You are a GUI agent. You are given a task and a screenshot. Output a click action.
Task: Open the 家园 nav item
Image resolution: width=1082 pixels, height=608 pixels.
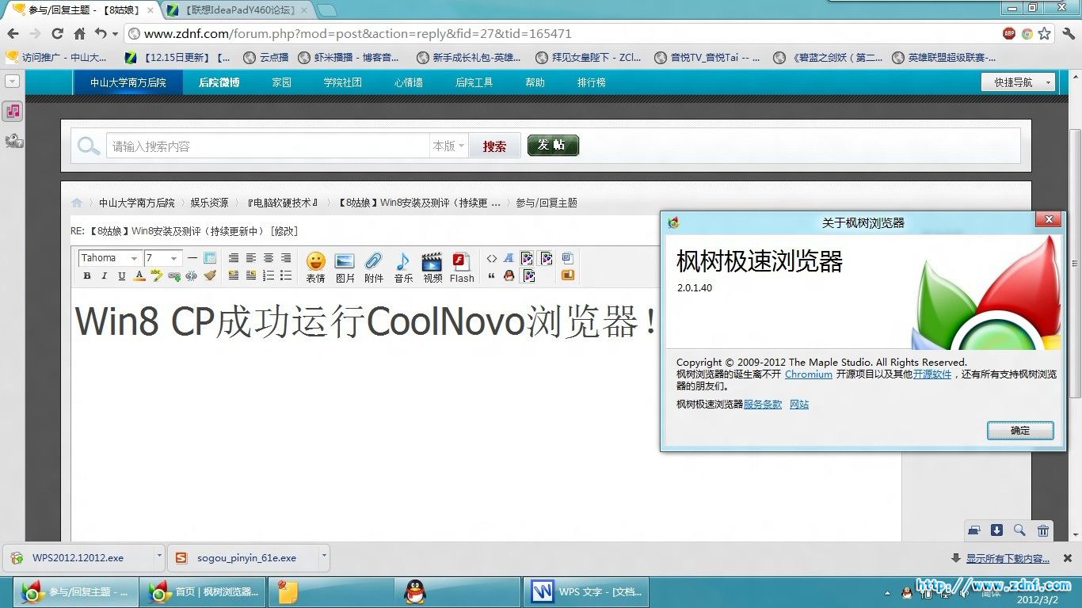point(282,82)
